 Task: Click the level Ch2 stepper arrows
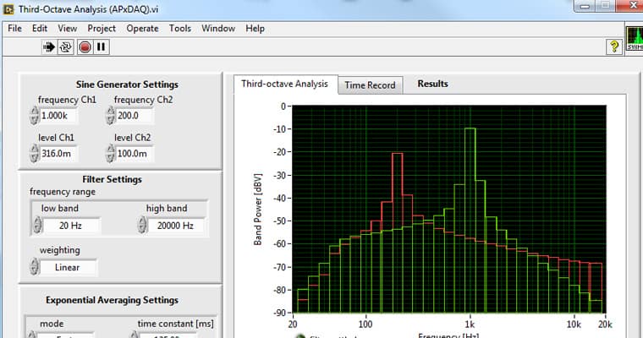110,153
